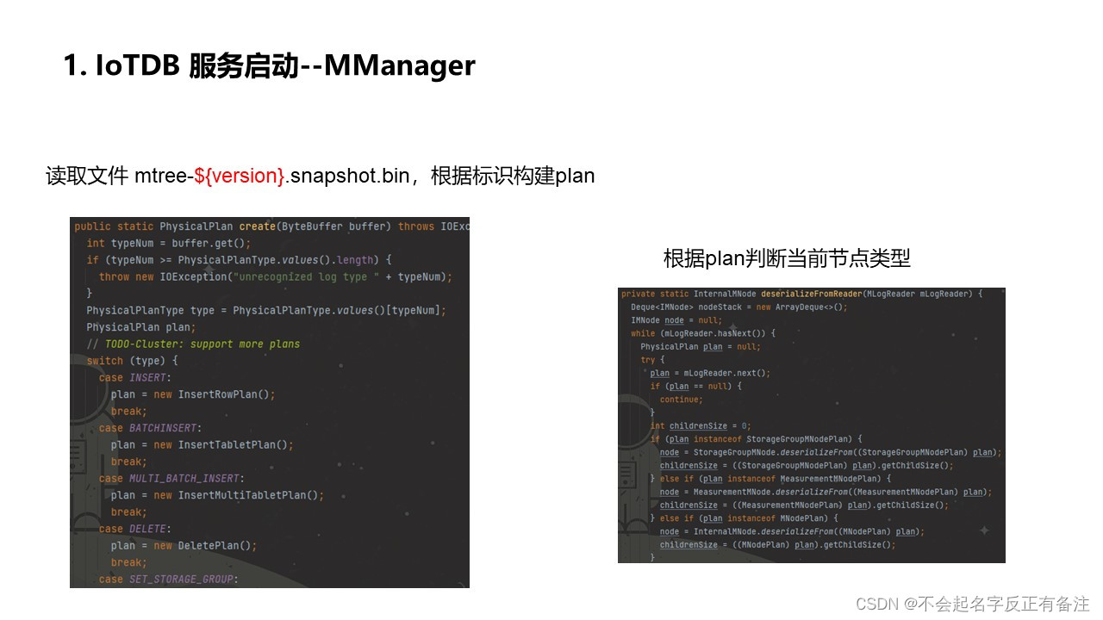Click the "case BATCHINSERT:" line

coord(150,428)
